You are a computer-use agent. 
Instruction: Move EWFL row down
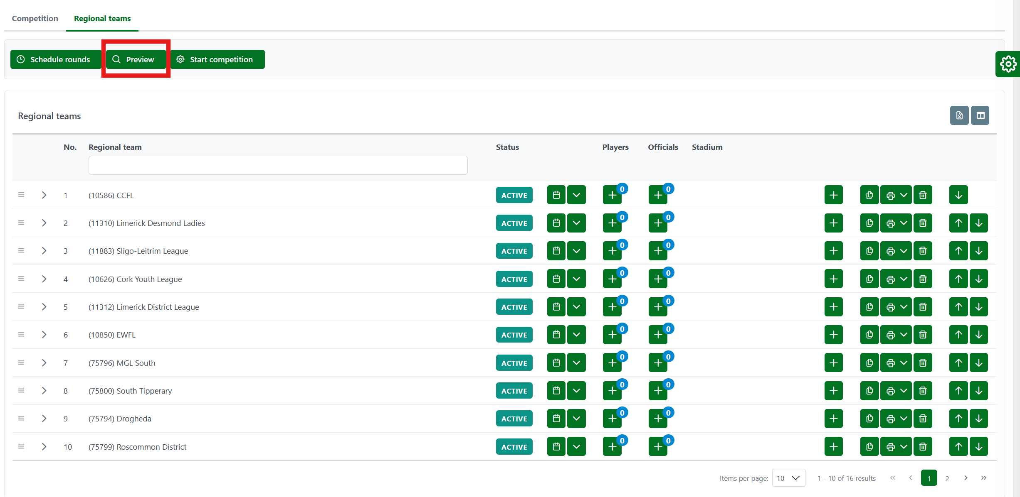[979, 335]
